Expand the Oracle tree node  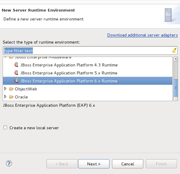coord(5,97)
